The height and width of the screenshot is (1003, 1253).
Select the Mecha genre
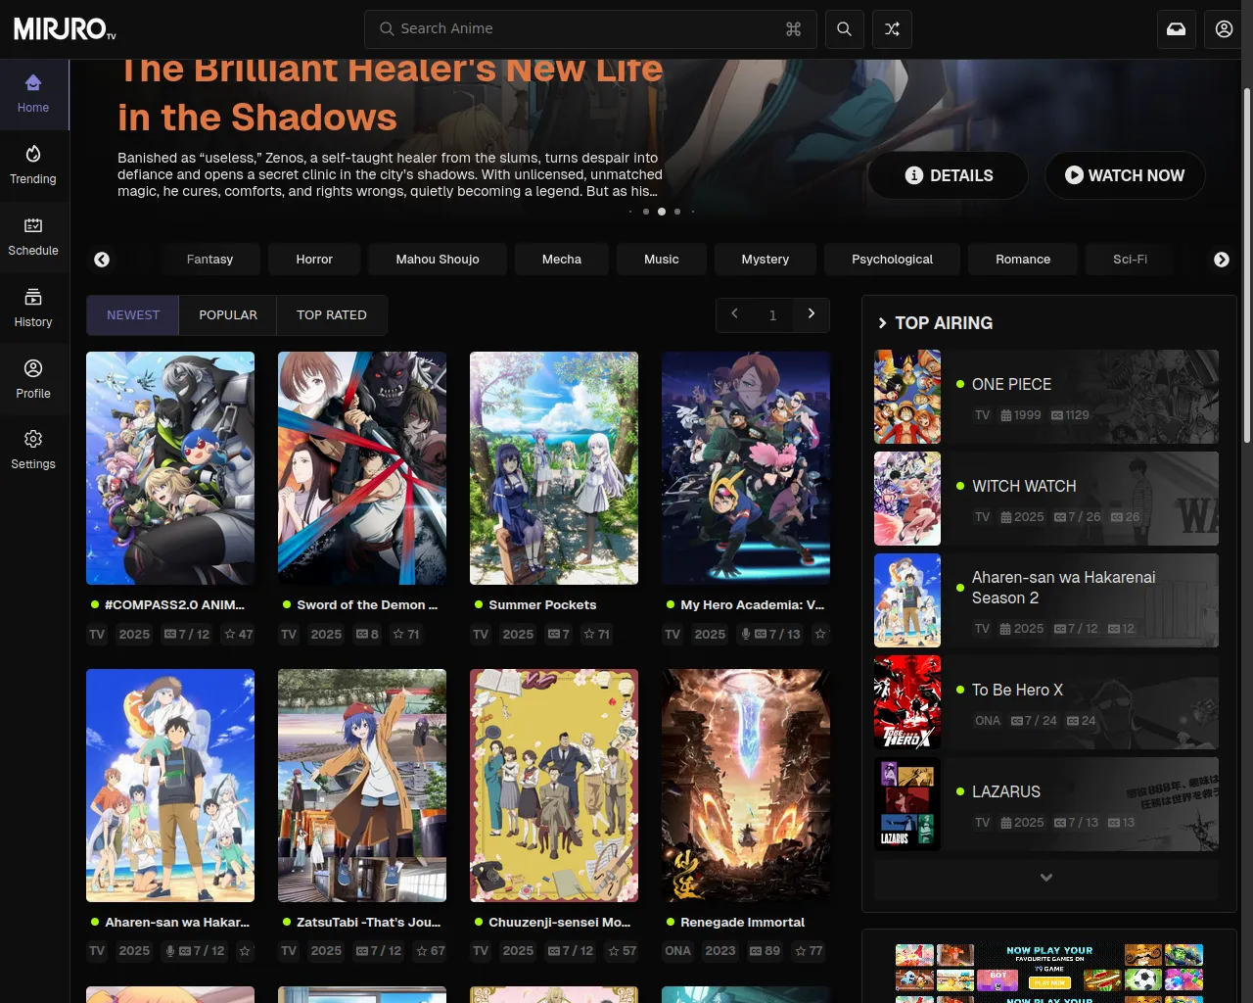(562, 260)
